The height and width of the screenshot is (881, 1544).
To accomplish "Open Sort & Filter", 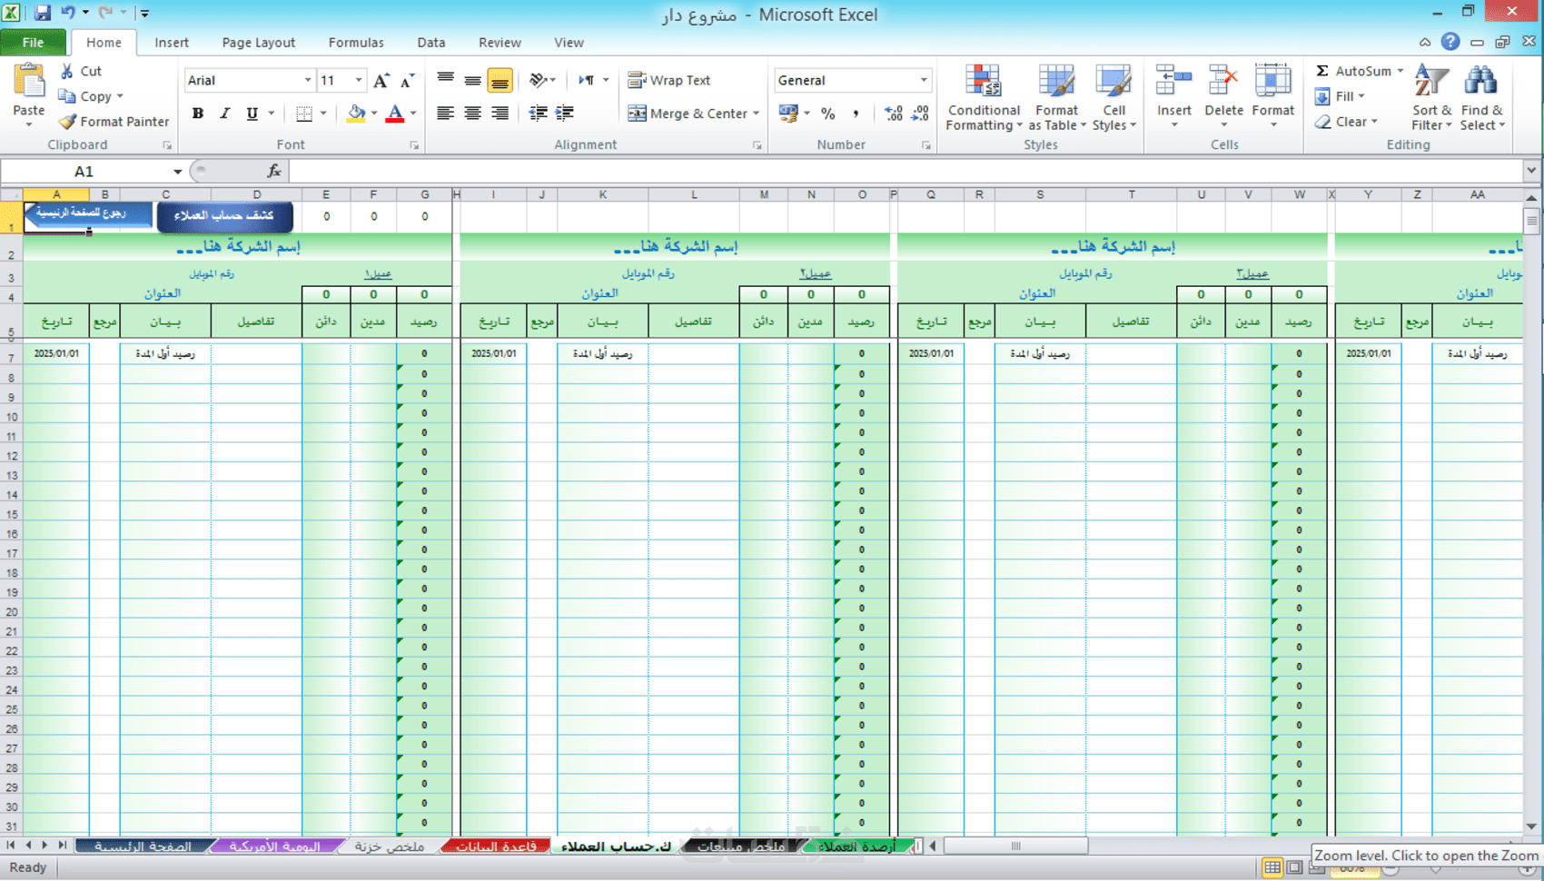I will click(x=1431, y=98).
